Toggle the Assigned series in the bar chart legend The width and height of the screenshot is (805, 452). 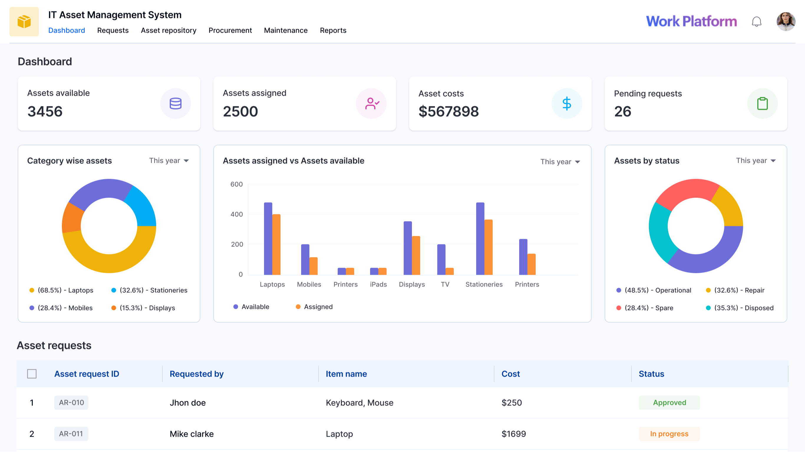pyautogui.click(x=314, y=307)
